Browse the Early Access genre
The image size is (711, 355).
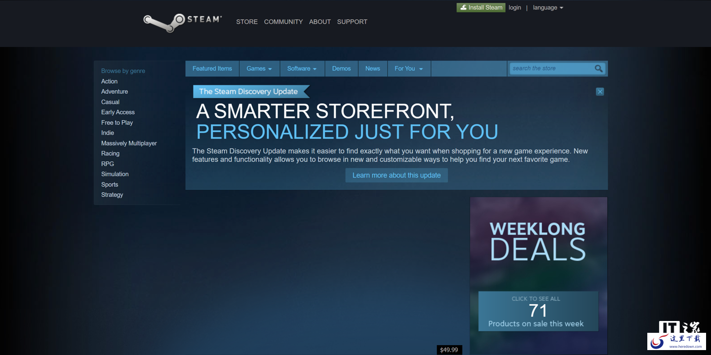(118, 112)
